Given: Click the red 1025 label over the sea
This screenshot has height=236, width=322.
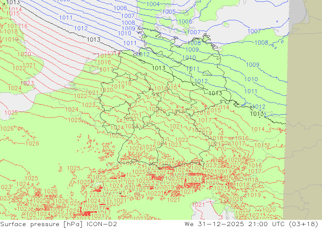Looking at the screenshot, I should coord(11,113).
